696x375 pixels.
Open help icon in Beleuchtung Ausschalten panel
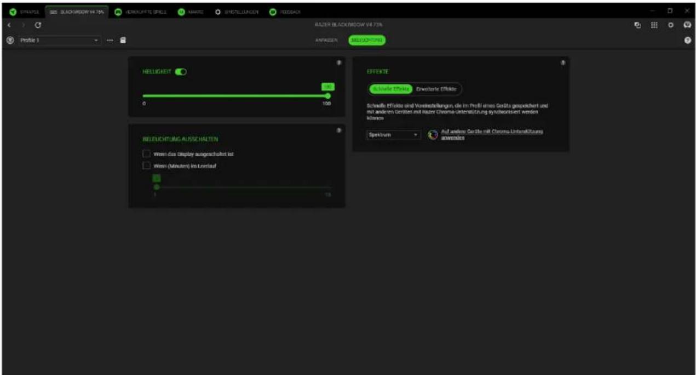pyautogui.click(x=339, y=130)
